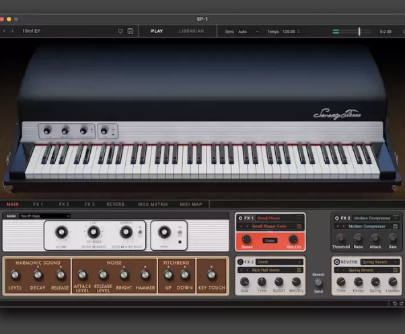The width and height of the screenshot is (405, 334).
Task: Select the next FX 1 preset arrow
Action: [x=248, y=226]
